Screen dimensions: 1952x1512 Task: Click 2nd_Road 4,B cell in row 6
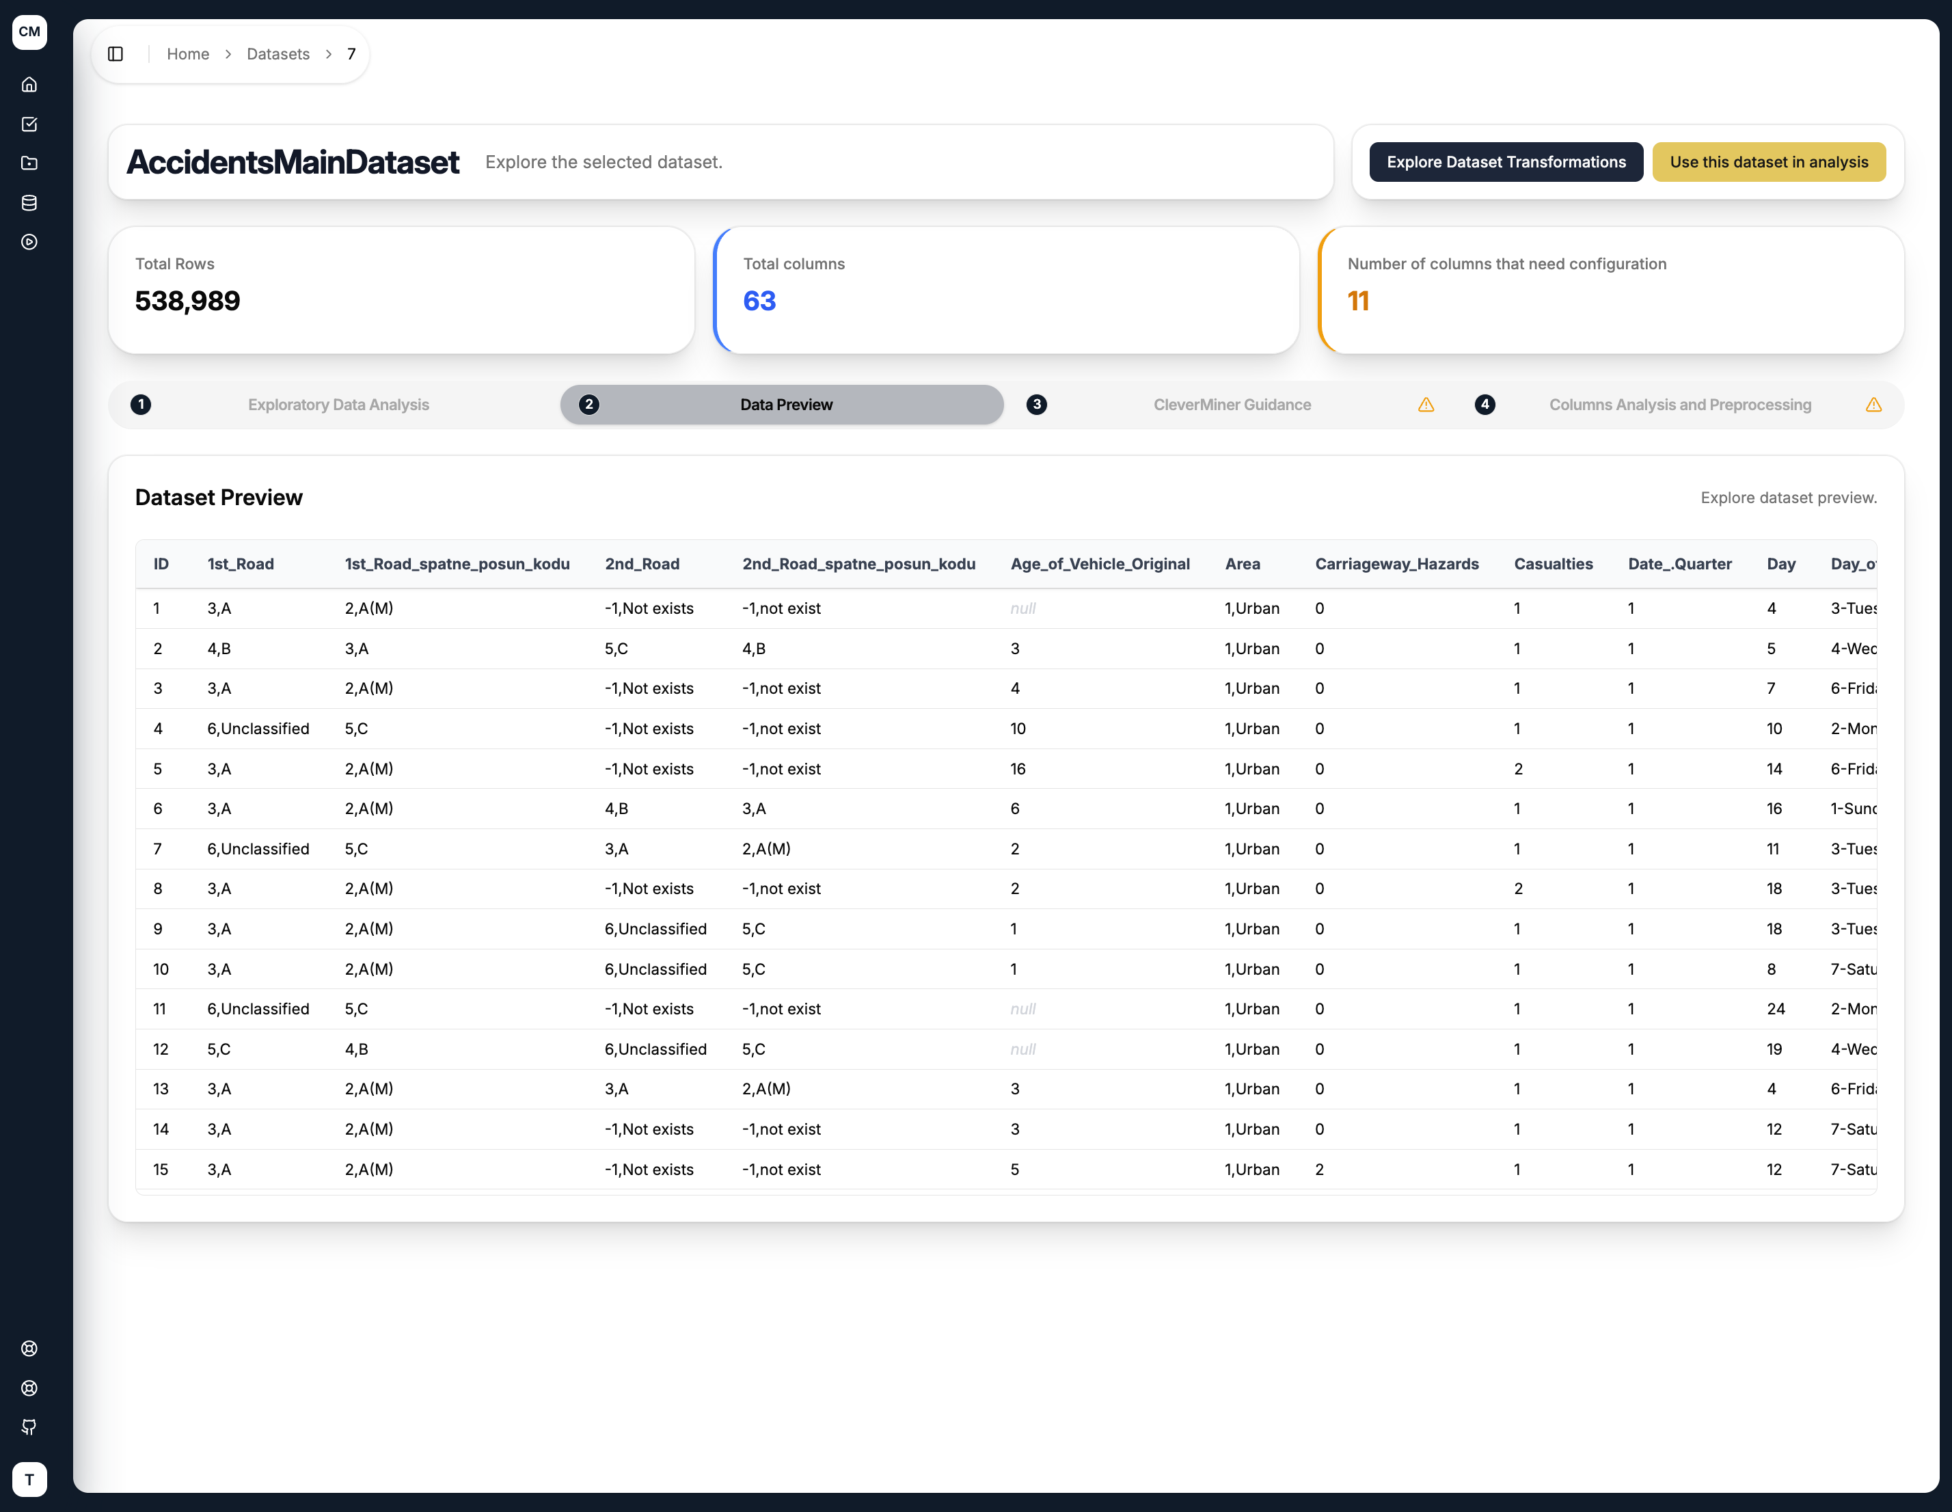click(x=616, y=809)
